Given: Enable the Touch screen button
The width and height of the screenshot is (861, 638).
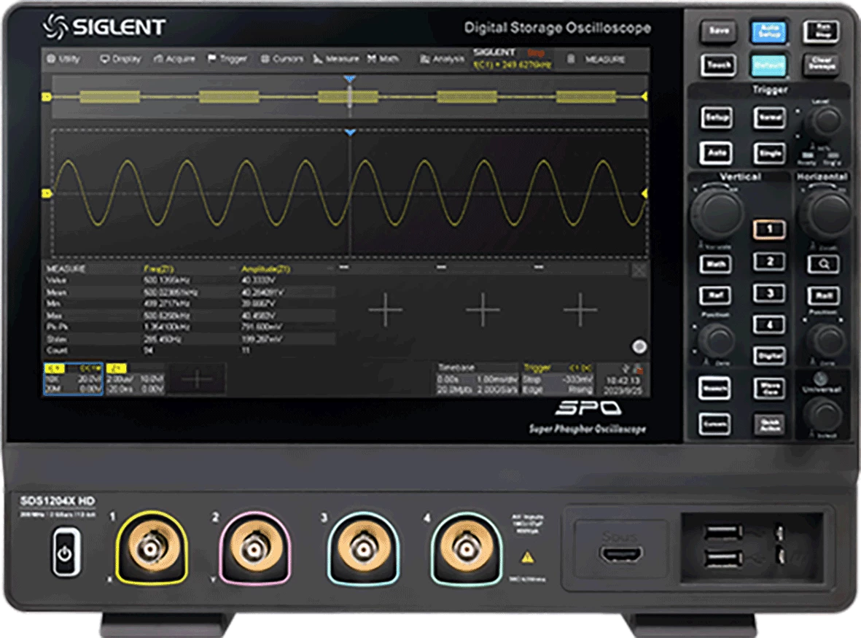Looking at the screenshot, I should point(718,65).
